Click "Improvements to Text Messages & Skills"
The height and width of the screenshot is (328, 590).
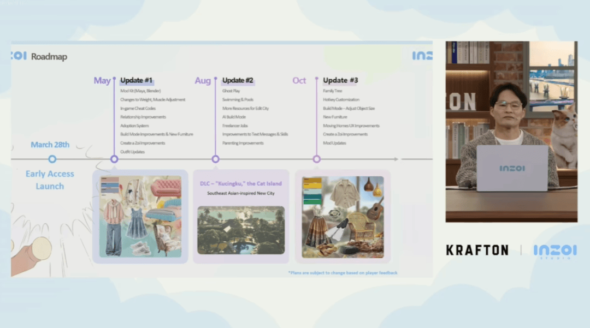255,134
